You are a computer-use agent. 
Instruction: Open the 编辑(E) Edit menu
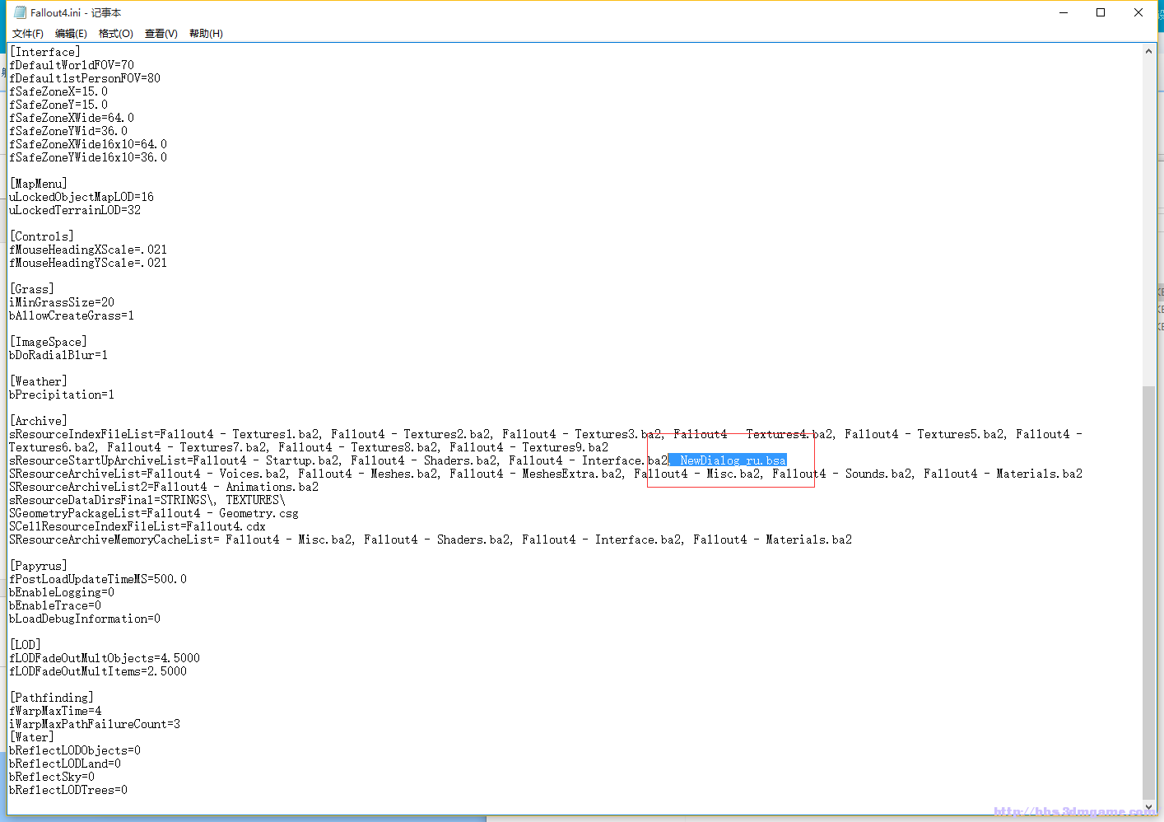point(71,34)
